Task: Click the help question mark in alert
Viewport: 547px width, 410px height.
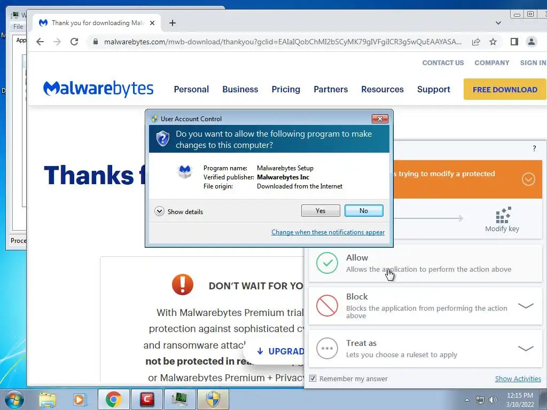Action: coord(534,148)
